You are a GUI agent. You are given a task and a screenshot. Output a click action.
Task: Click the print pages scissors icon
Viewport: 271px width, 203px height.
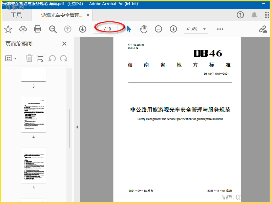pyautogui.click(x=40, y=58)
